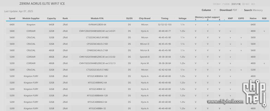The image size is (270, 111).
Task: Select part number CP32G56C46U5.C16D
Action: [97, 44]
